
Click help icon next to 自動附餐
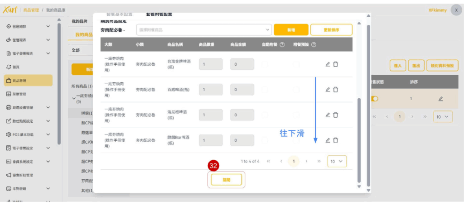282,45
